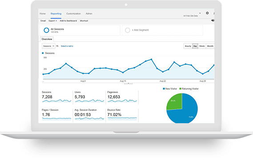Set the chart view to Week
The width and height of the screenshot is (253, 160).
[x=202, y=46]
